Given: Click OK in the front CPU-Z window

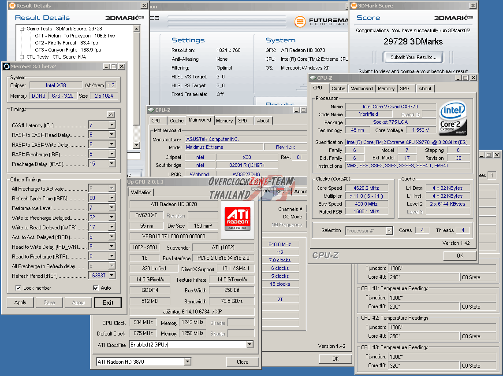Looking at the screenshot, I should [460, 255].
